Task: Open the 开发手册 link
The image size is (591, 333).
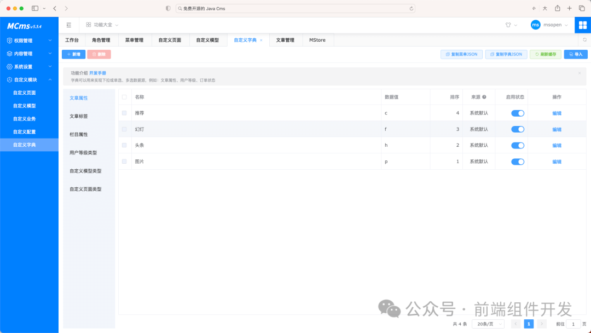Action: pyautogui.click(x=99, y=72)
